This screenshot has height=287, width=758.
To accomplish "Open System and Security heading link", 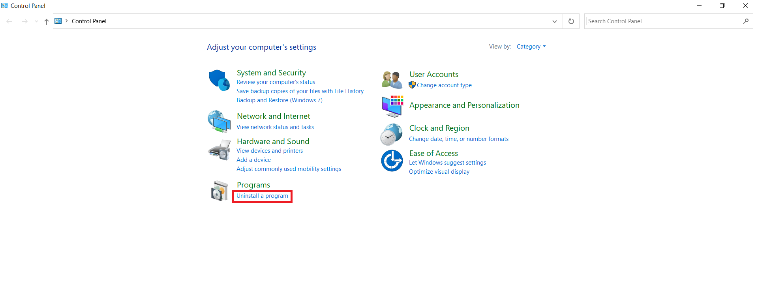I will 271,73.
